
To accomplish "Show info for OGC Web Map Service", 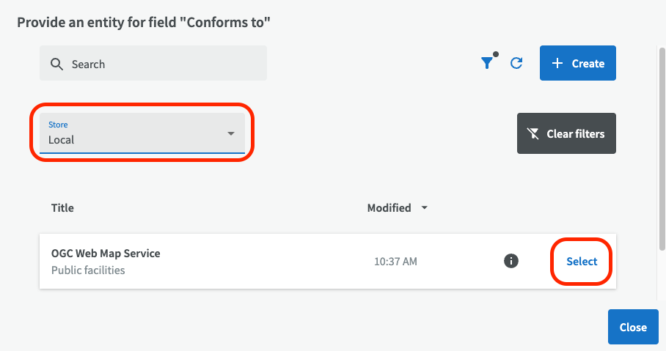I will tap(511, 261).
